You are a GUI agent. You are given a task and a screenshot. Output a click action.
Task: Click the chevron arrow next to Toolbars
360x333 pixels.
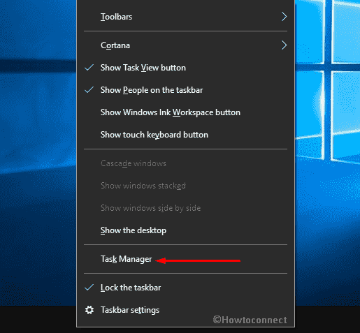tap(284, 17)
